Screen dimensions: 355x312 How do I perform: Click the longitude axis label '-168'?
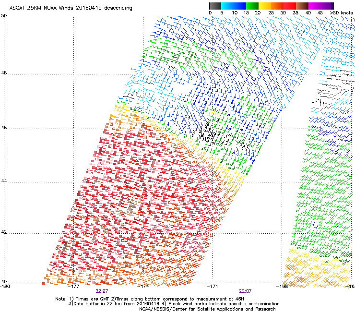tap(282, 287)
